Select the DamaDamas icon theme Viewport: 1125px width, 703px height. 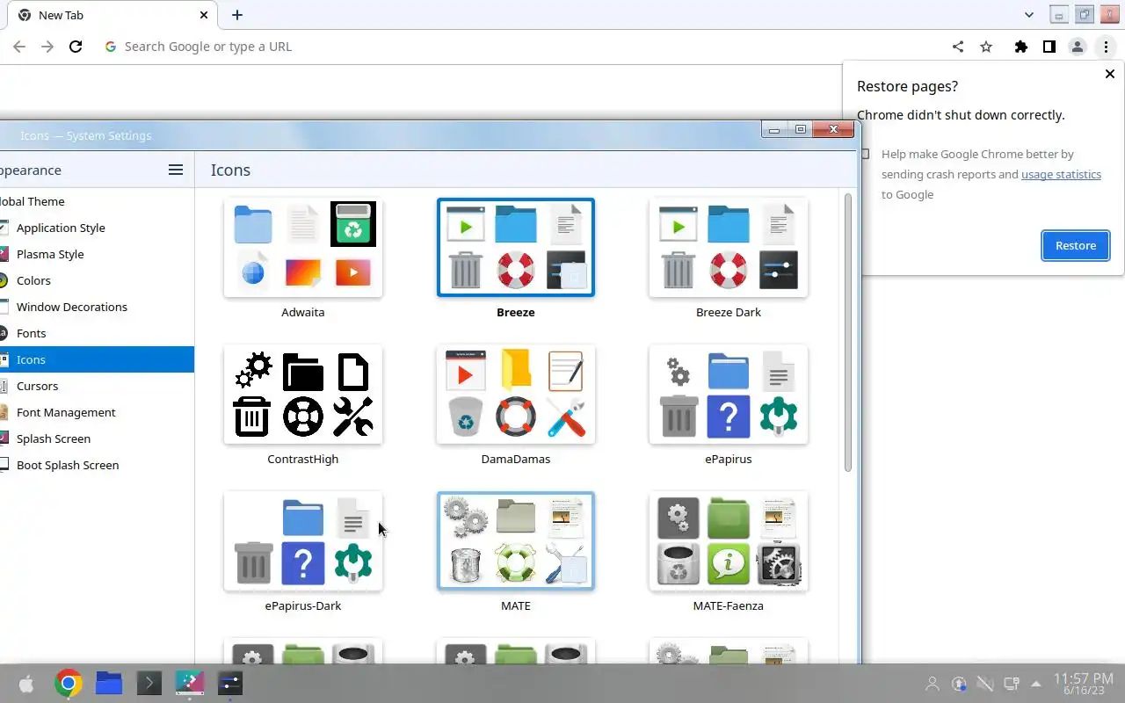point(516,395)
